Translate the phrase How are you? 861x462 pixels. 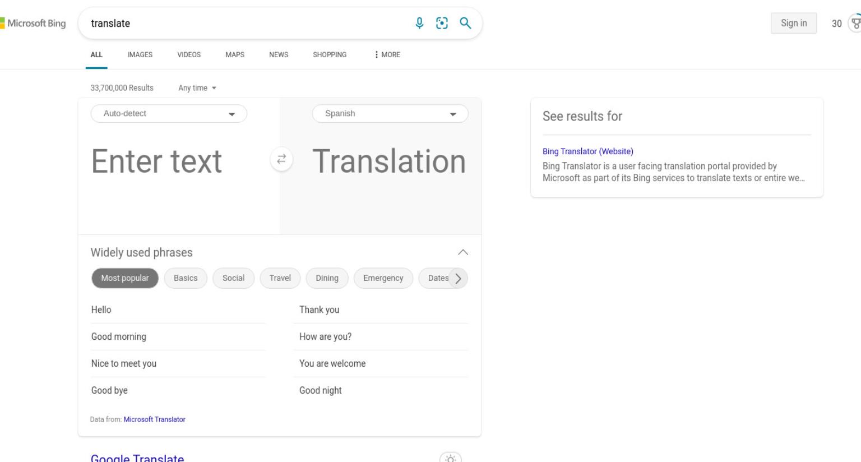(x=381, y=337)
